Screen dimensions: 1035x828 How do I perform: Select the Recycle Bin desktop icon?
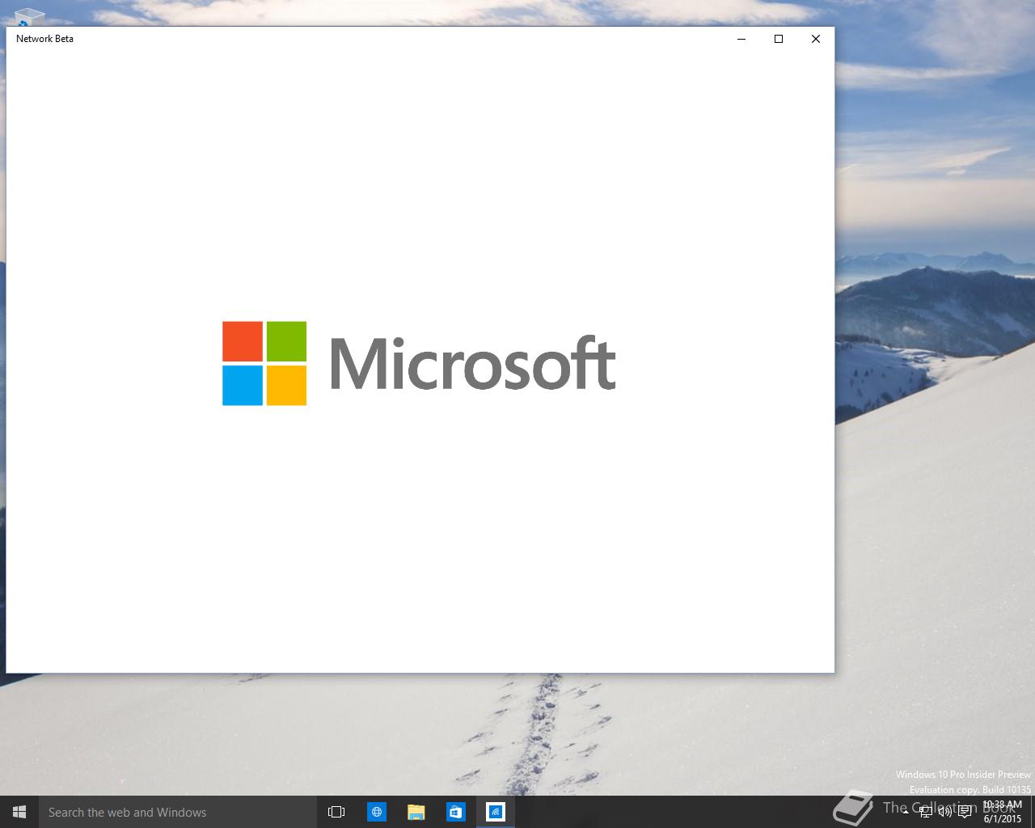tap(29, 16)
